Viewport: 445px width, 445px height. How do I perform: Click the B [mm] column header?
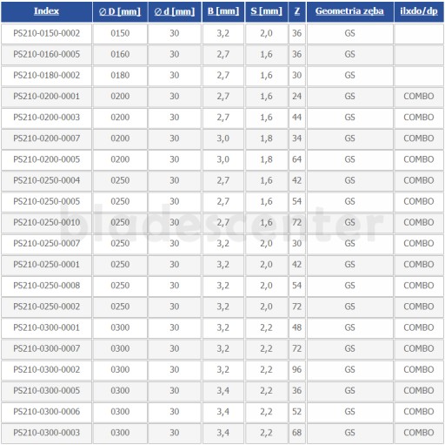223,11
